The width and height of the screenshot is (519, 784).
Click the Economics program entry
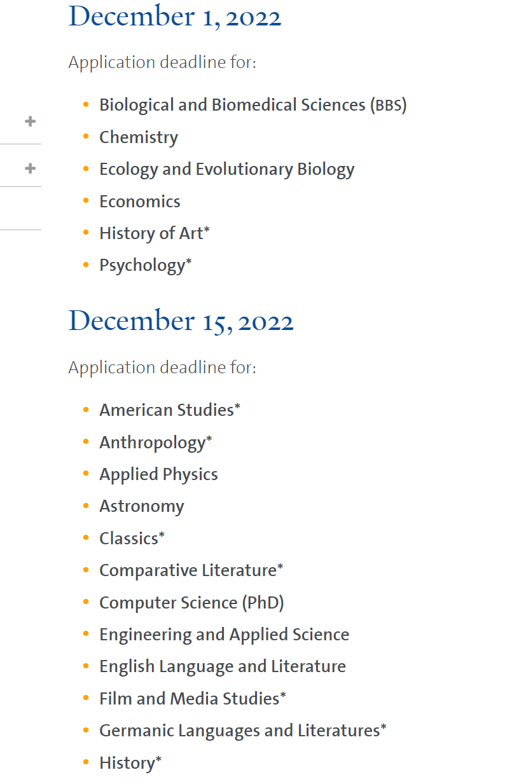(x=140, y=202)
